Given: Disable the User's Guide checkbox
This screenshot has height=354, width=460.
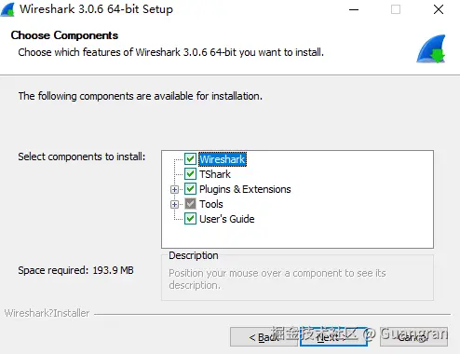Looking at the screenshot, I should click(x=190, y=219).
